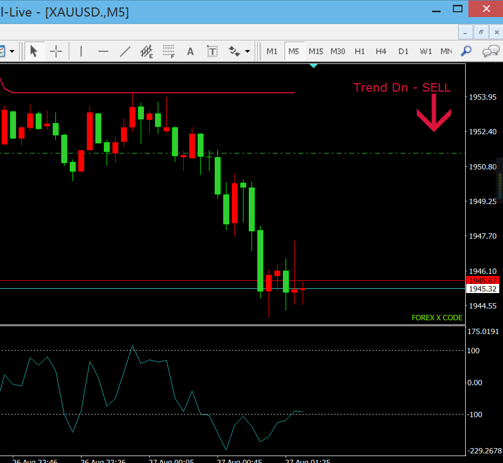Draw a vertical line tool
The image size is (503, 463).
click(x=81, y=51)
